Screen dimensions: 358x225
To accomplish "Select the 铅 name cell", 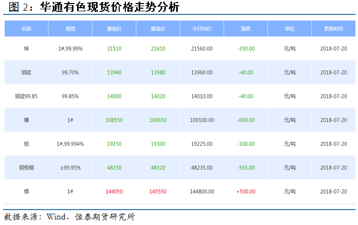I will pyautogui.click(x=27, y=144).
